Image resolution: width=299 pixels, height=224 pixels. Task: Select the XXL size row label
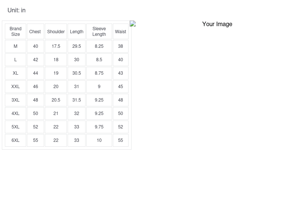click(15, 87)
